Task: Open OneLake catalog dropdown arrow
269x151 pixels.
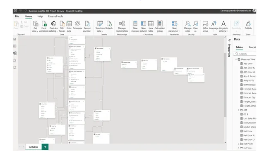Action: pos(57,31)
